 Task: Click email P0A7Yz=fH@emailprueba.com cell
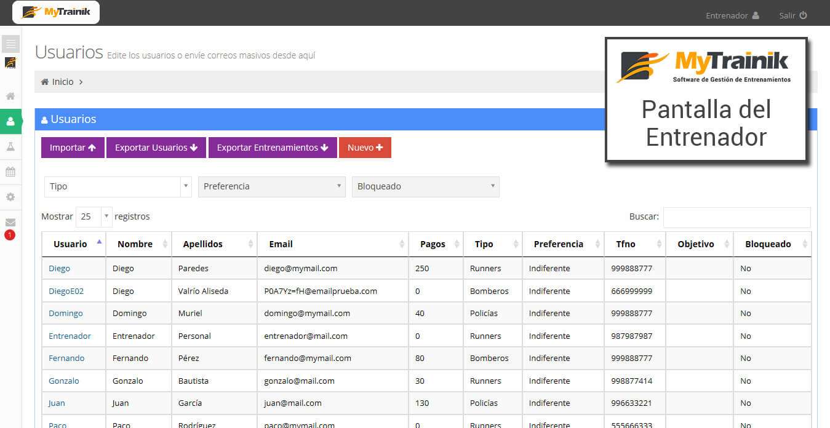pyautogui.click(x=333, y=291)
